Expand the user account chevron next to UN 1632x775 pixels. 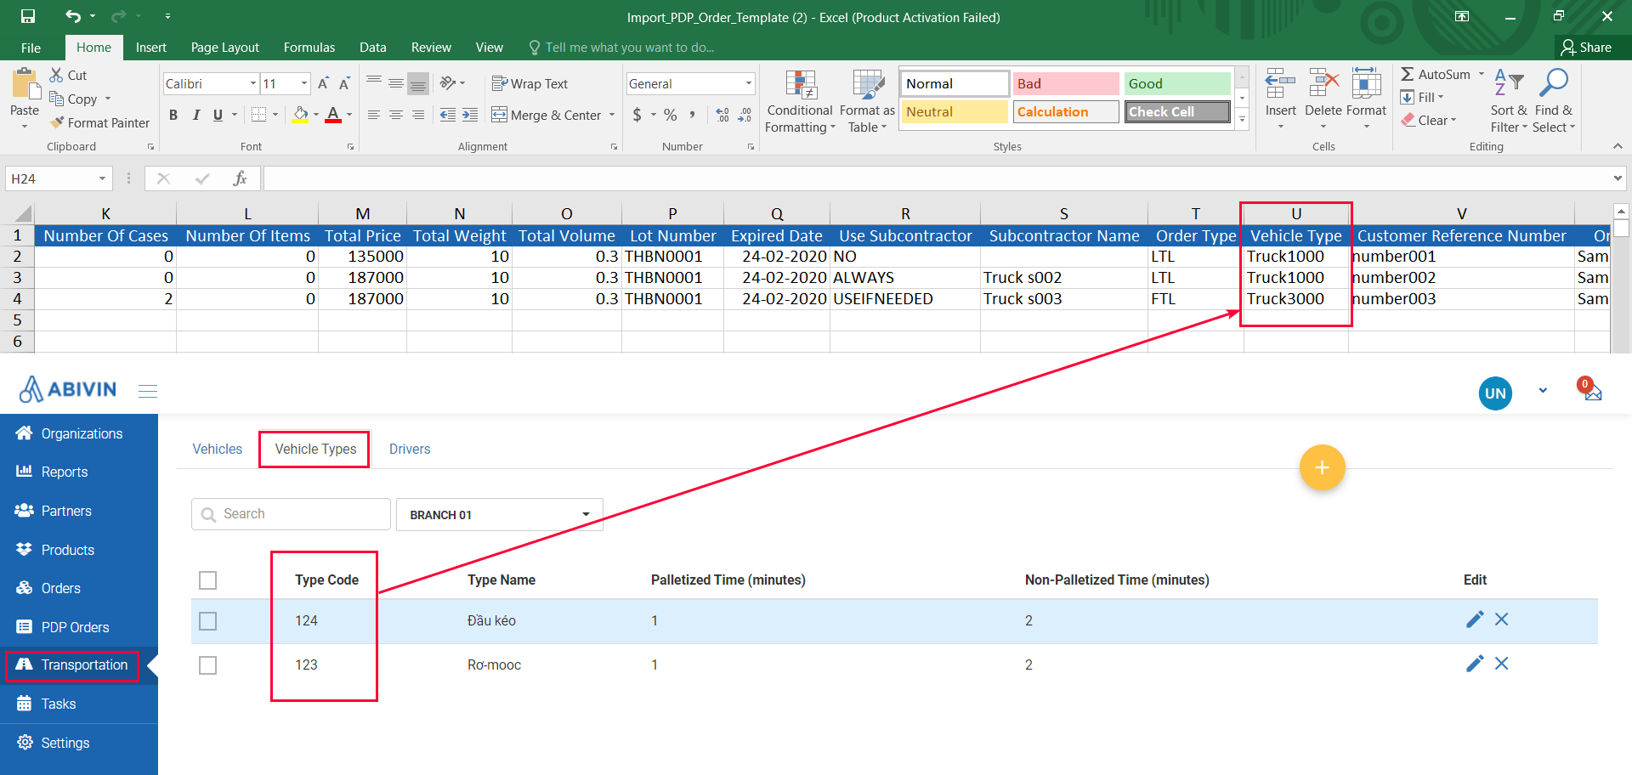(x=1543, y=391)
